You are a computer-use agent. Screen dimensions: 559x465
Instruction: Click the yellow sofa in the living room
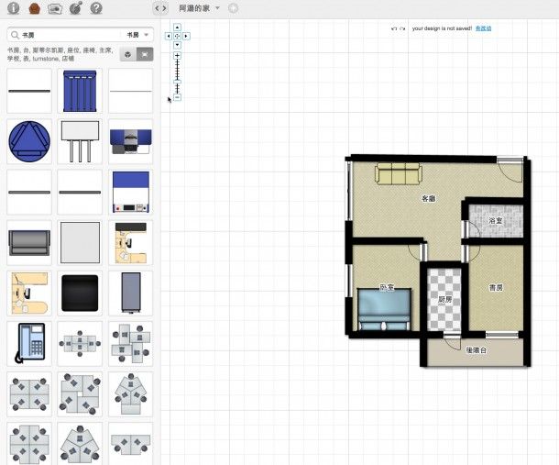(399, 173)
